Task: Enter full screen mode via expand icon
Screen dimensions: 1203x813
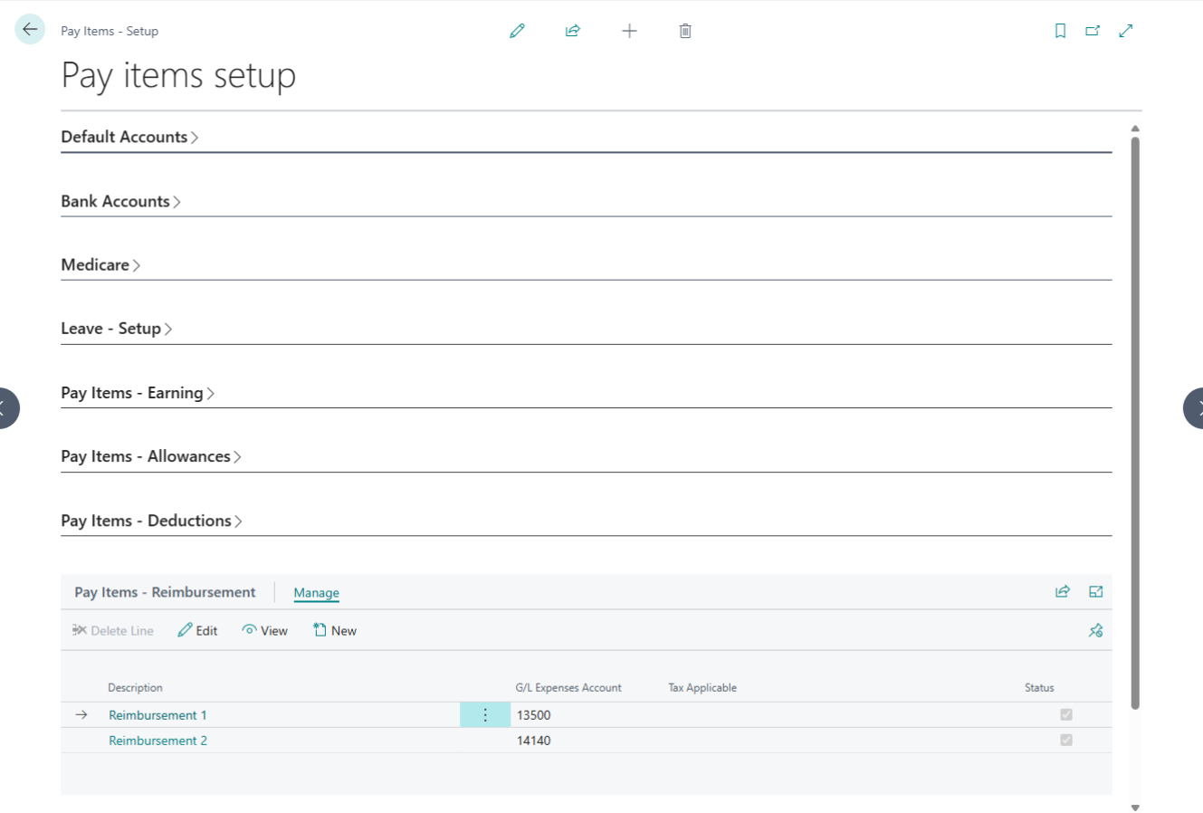Action: pos(1125,30)
